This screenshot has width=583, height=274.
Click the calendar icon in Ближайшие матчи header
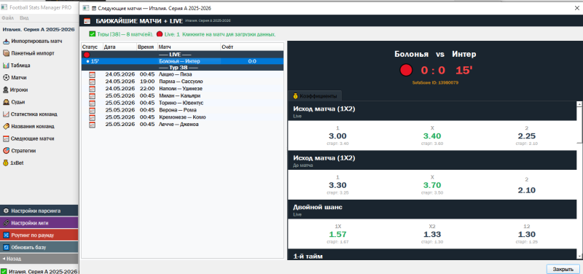point(87,21)
